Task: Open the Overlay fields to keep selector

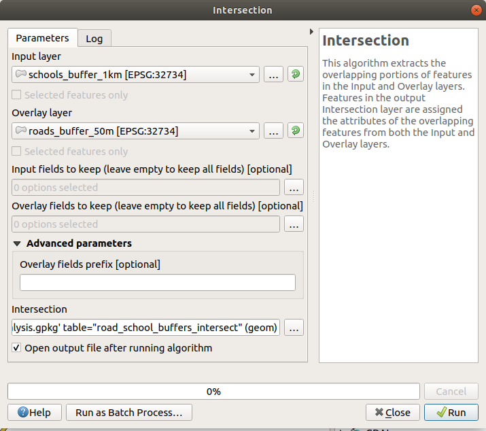Action: click(294, 224)
